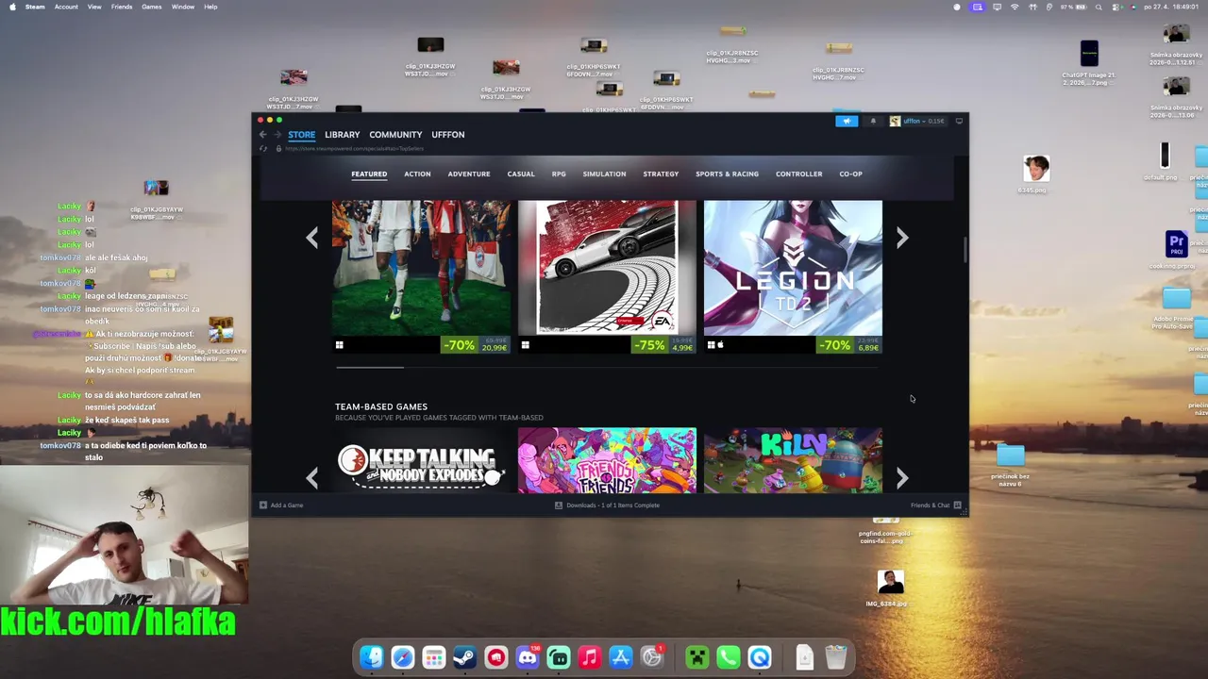Click the Steam announcements megaphone button
Viewport: 1208px width, 679px height.
click(x=847, y=121)
